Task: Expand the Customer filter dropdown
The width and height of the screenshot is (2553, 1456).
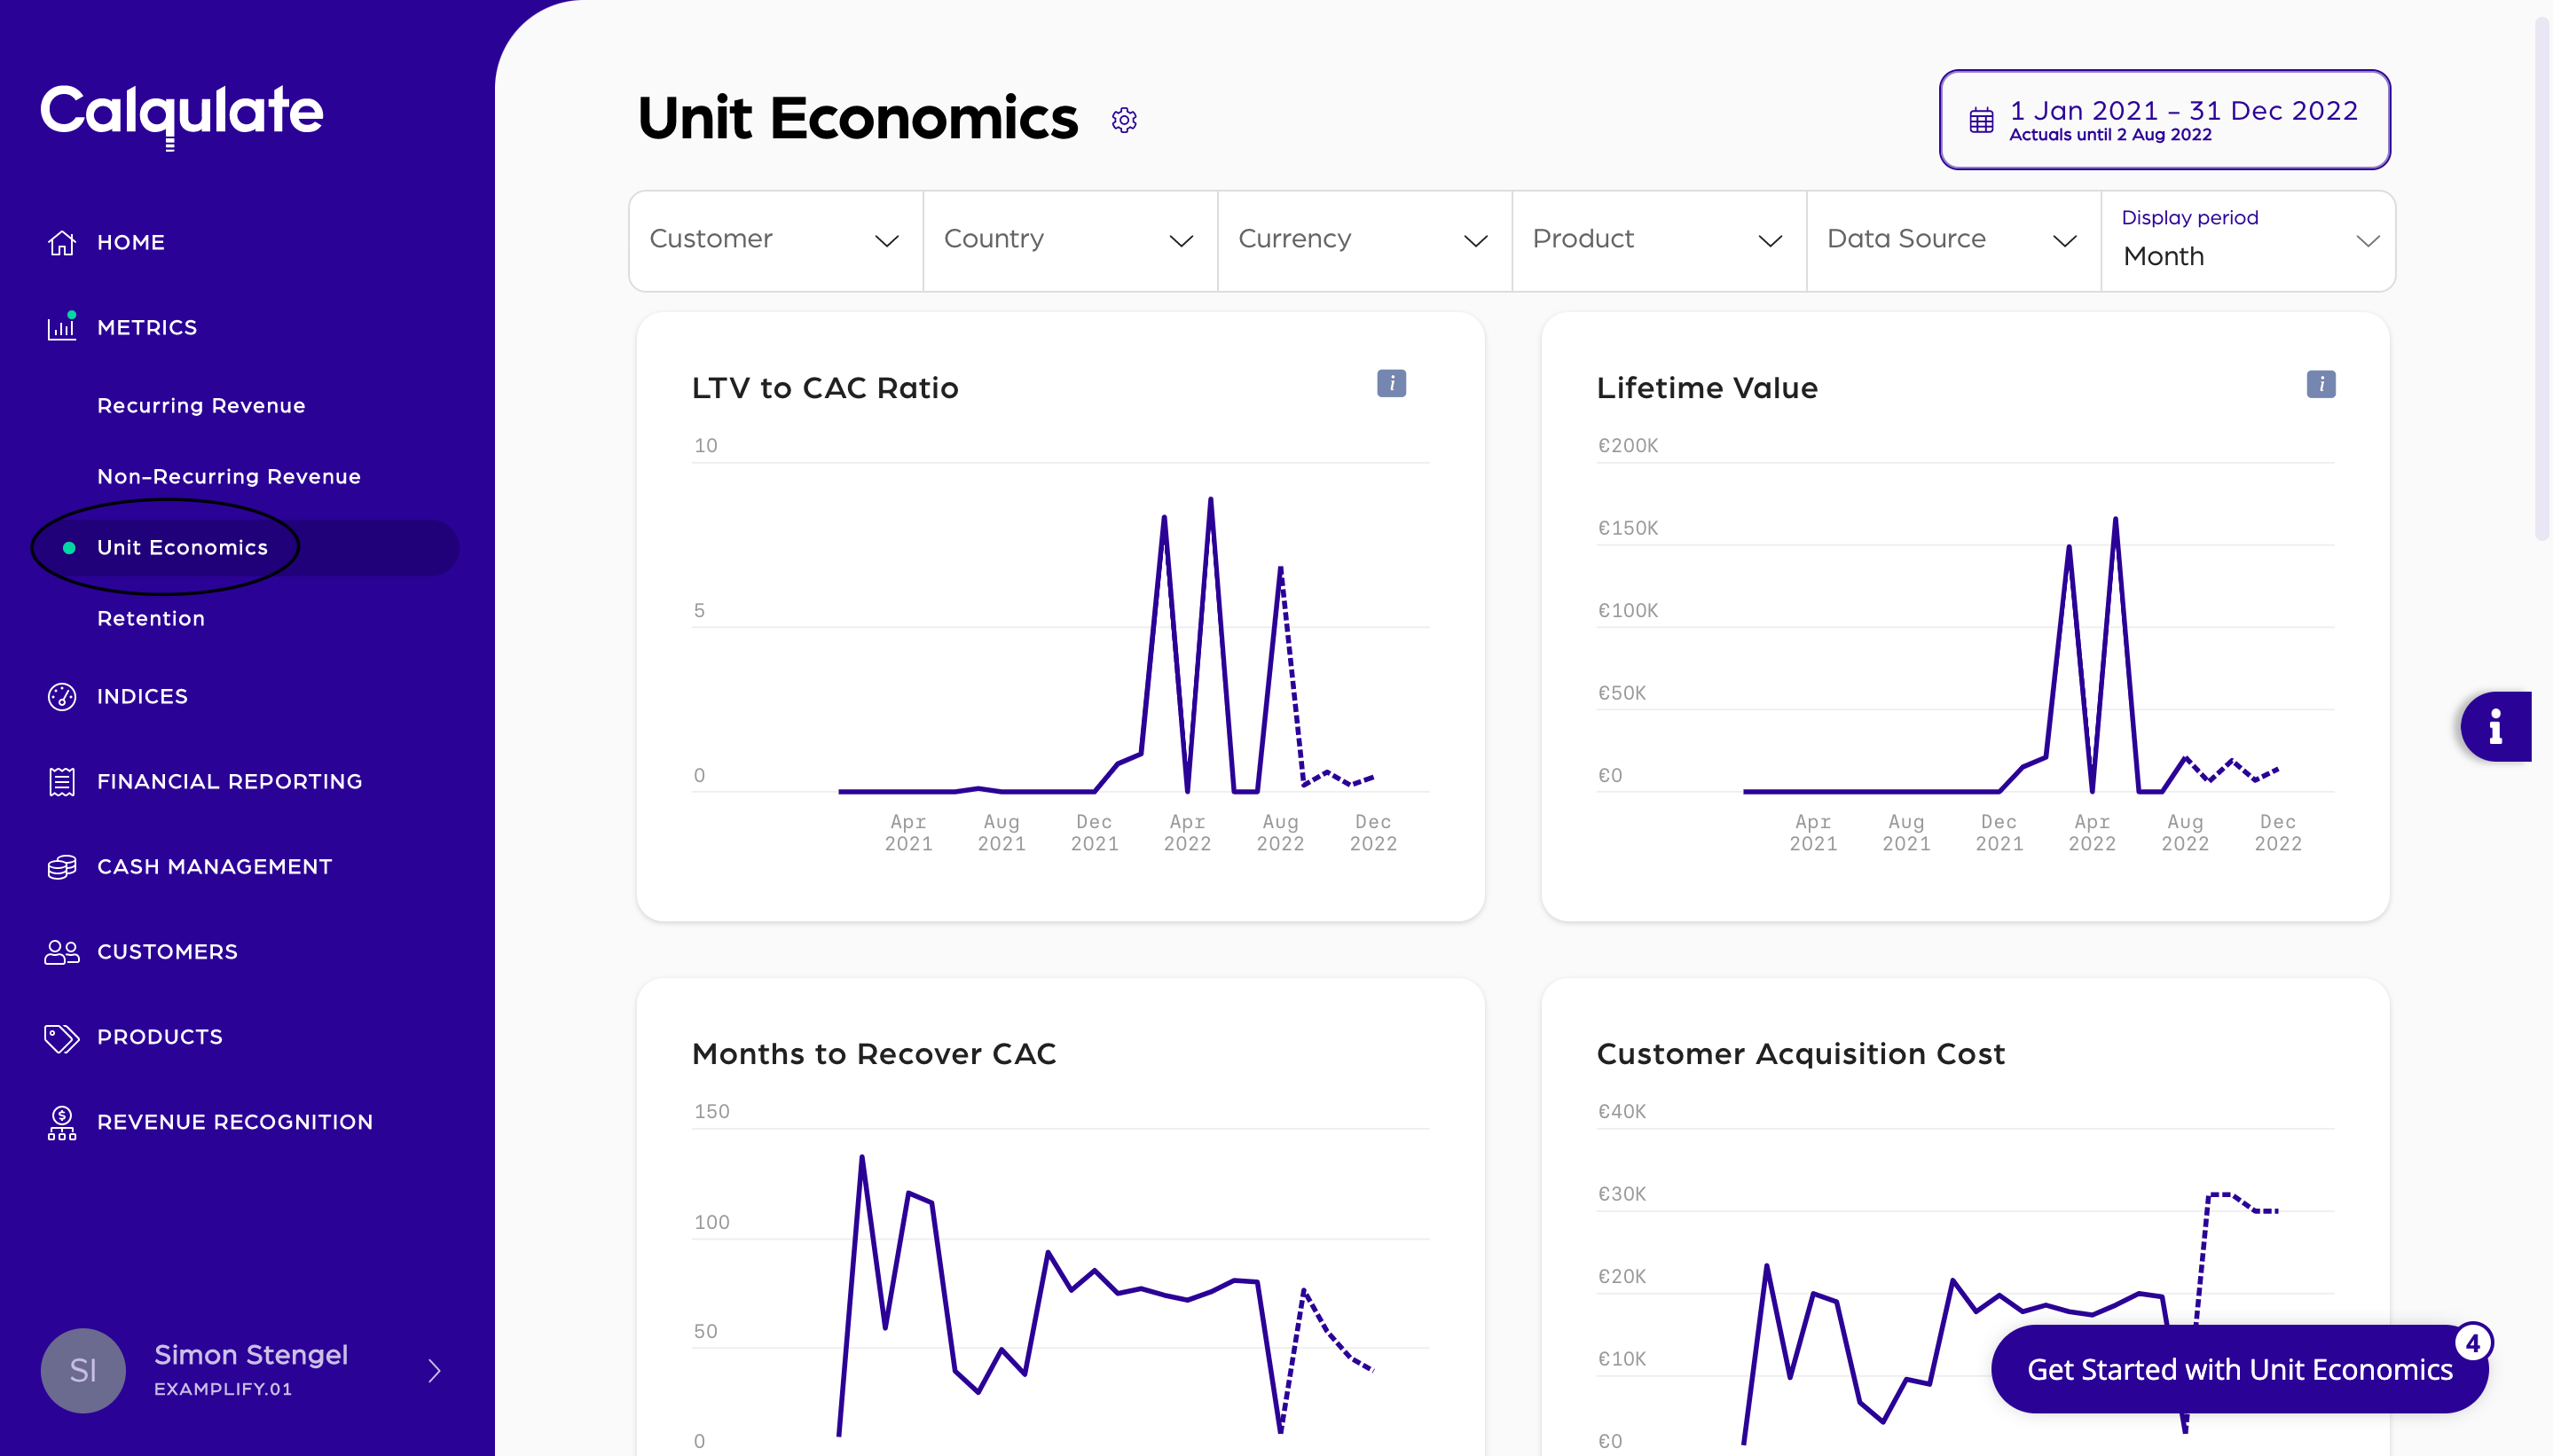Action: point(775,240)
